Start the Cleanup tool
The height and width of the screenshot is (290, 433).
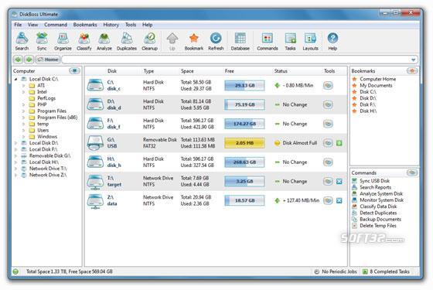tap(149, 41)
